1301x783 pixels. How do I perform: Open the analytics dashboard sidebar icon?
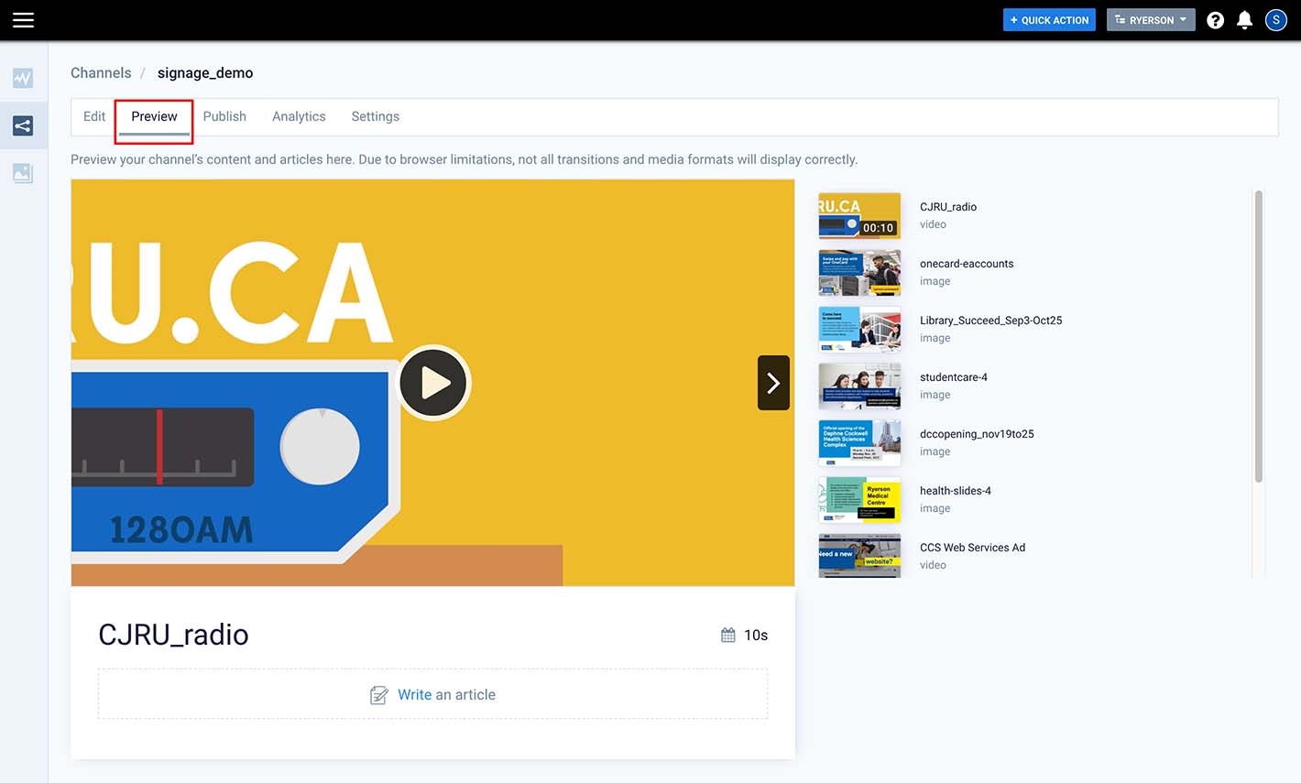[x=23, y=79]
